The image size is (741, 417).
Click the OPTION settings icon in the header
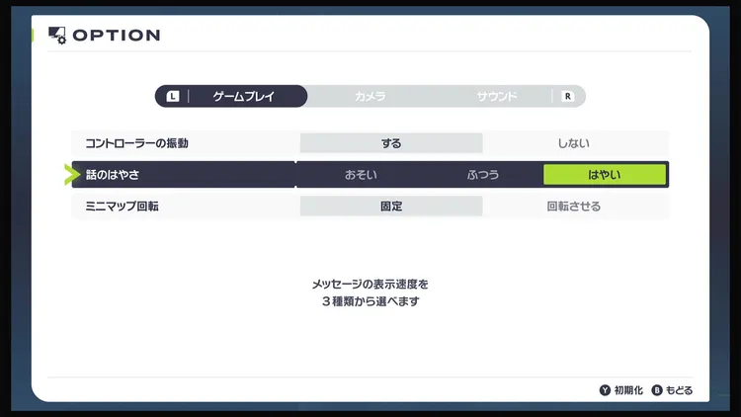57,35
